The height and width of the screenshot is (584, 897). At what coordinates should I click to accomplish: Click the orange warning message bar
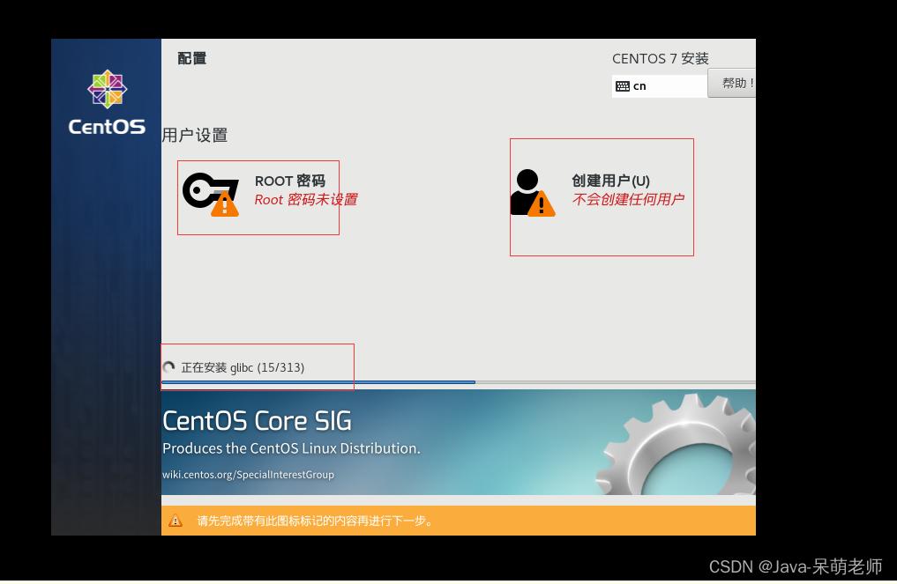point(458,521)
